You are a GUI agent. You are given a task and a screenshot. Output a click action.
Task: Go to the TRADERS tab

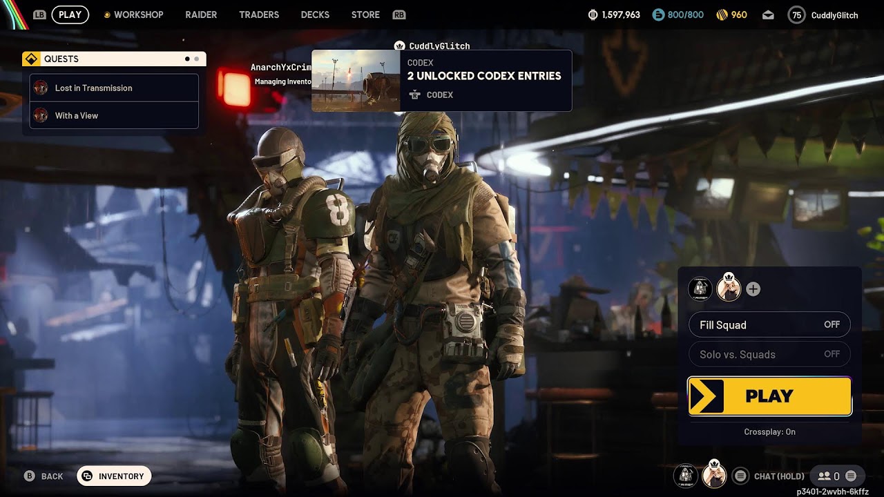coord(259,14)
